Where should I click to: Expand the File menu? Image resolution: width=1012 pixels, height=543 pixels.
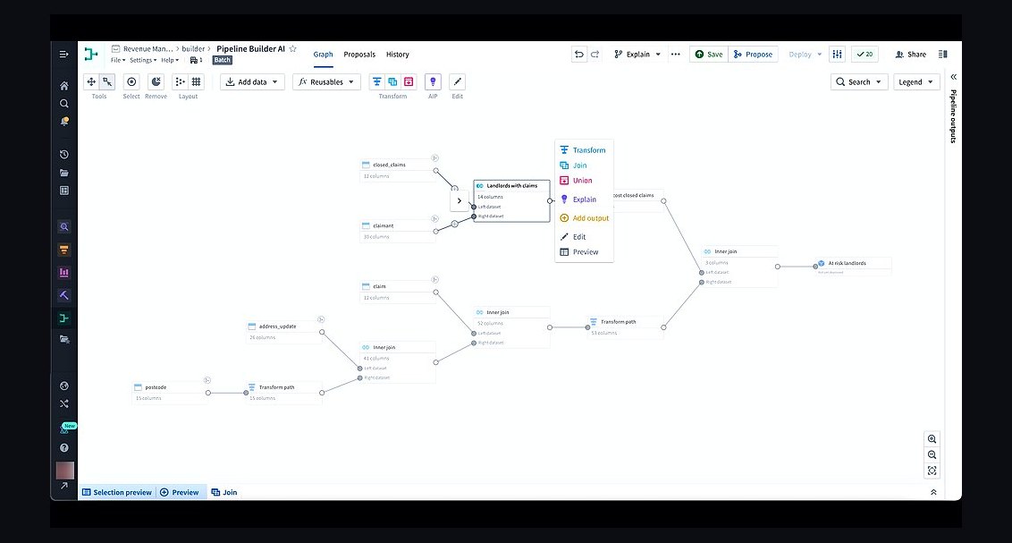click(x=118, y=60)
